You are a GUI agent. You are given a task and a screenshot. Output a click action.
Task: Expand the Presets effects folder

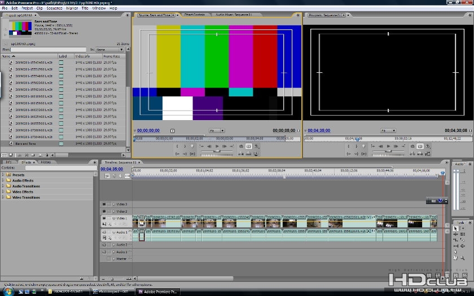point(3,175)
